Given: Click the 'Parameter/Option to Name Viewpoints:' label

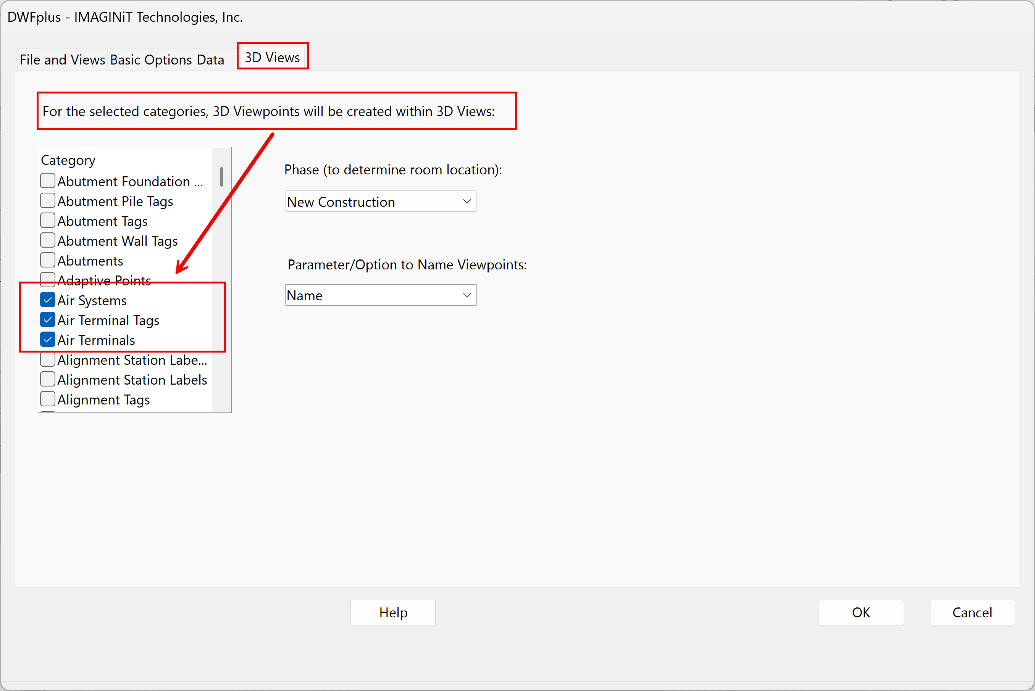Looking at the screenshot, I should click(x=407, y=265).
